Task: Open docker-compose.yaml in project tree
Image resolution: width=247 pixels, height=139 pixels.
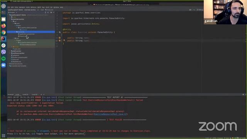Action: [x=20, y=58]
